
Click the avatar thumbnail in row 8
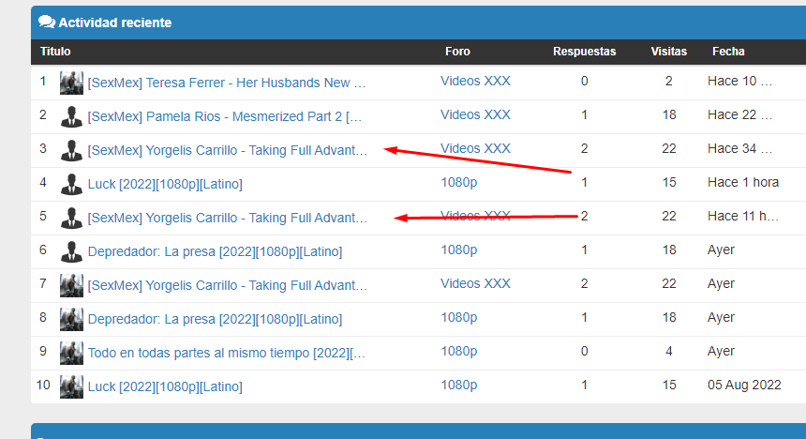click(x=71, y=319)
